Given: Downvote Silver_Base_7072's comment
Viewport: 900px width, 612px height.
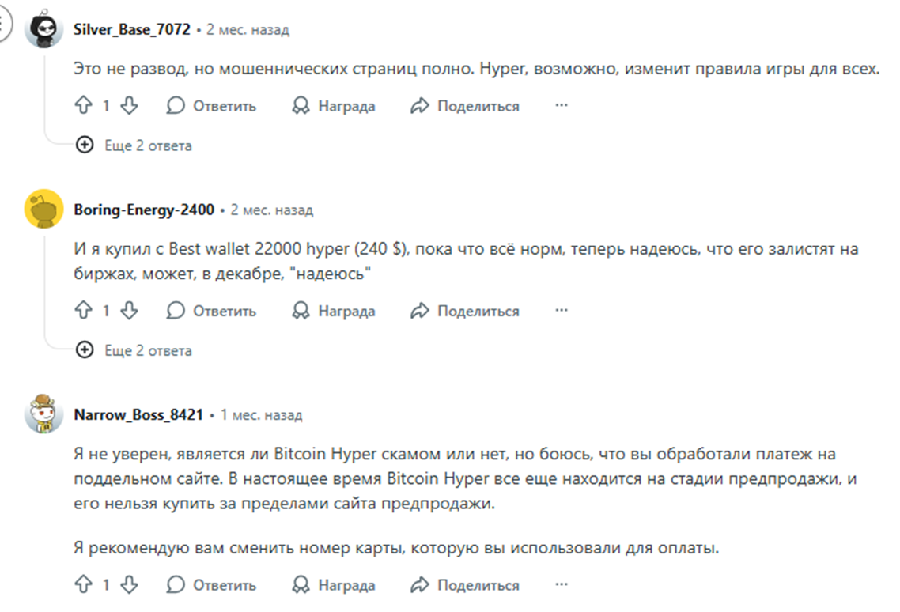Looking at the screenshot, I should [128, 105].
